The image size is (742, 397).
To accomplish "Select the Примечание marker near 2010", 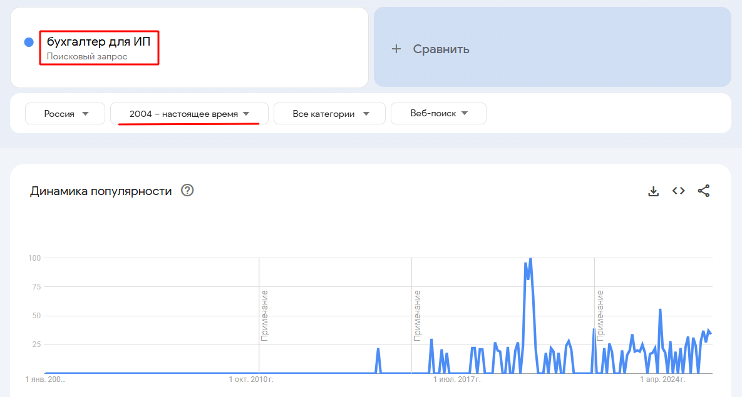I will 265,316.
